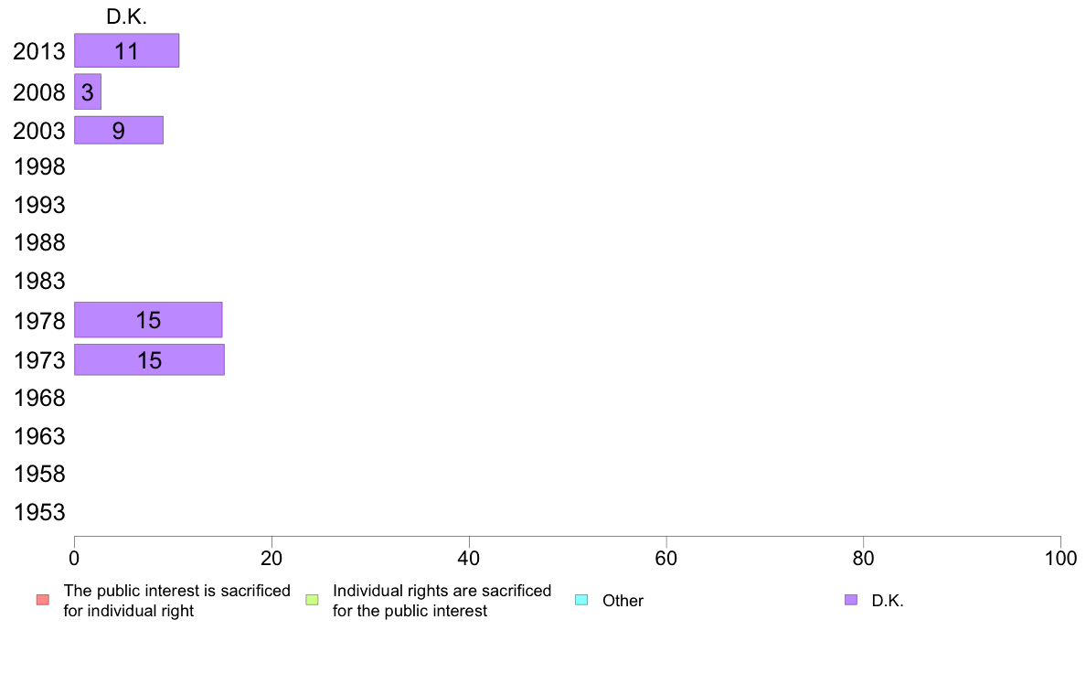
Task: Click the 1953 year axis label
Action: (x=39, y=512)
